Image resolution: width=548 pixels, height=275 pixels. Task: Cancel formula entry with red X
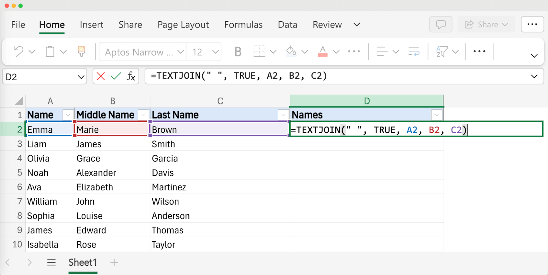click(x=101, y=76)
